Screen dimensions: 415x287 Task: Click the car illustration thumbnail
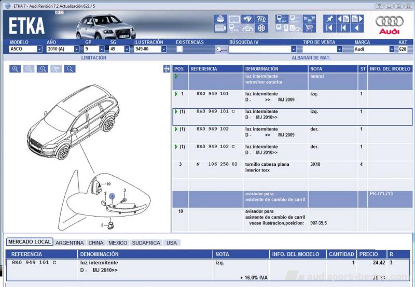point(106,27)
